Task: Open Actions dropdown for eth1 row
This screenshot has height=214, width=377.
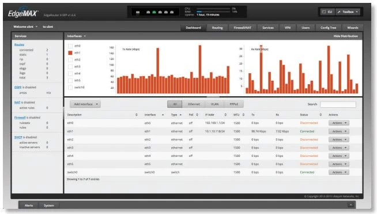Action: point(339,132)
